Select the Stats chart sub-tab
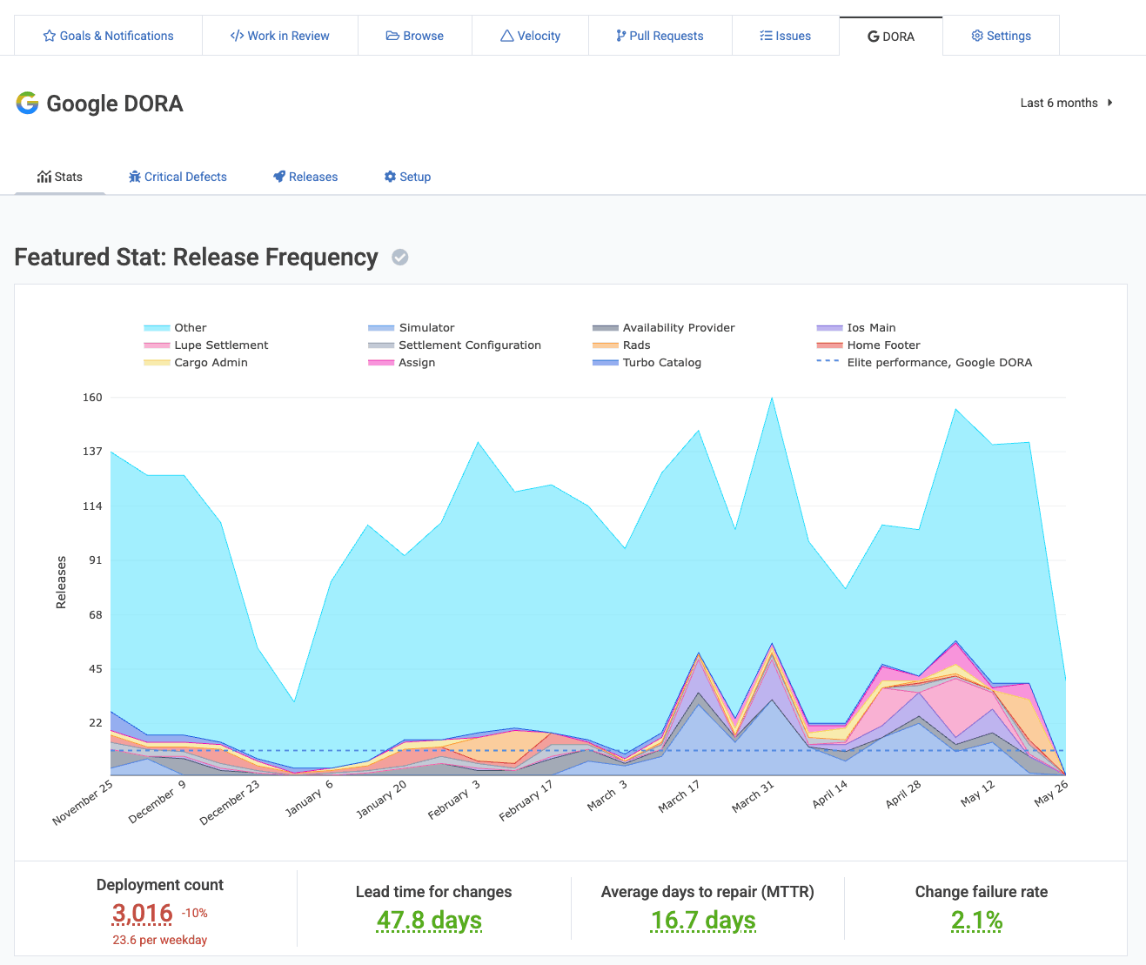The width and height of the screenshot is (1146, 965). (60, 177)
